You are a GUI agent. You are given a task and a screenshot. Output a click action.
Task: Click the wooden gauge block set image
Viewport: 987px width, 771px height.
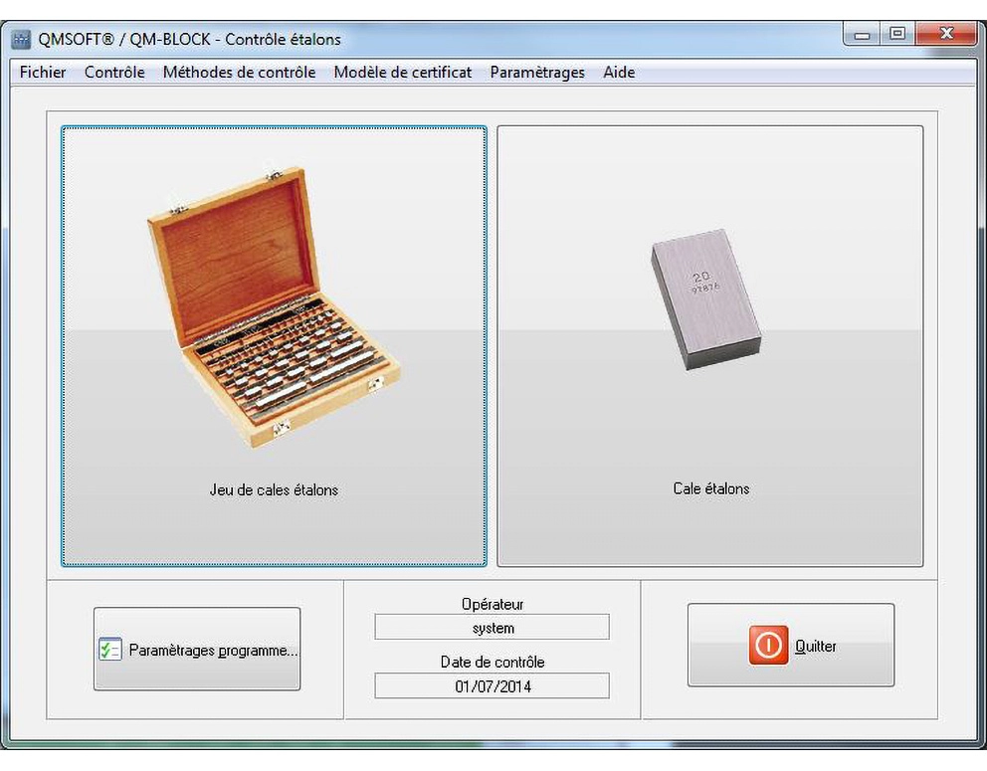coord(274,307)
